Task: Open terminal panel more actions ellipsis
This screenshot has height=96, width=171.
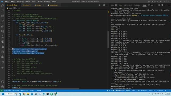Action: tap(165, 5)
